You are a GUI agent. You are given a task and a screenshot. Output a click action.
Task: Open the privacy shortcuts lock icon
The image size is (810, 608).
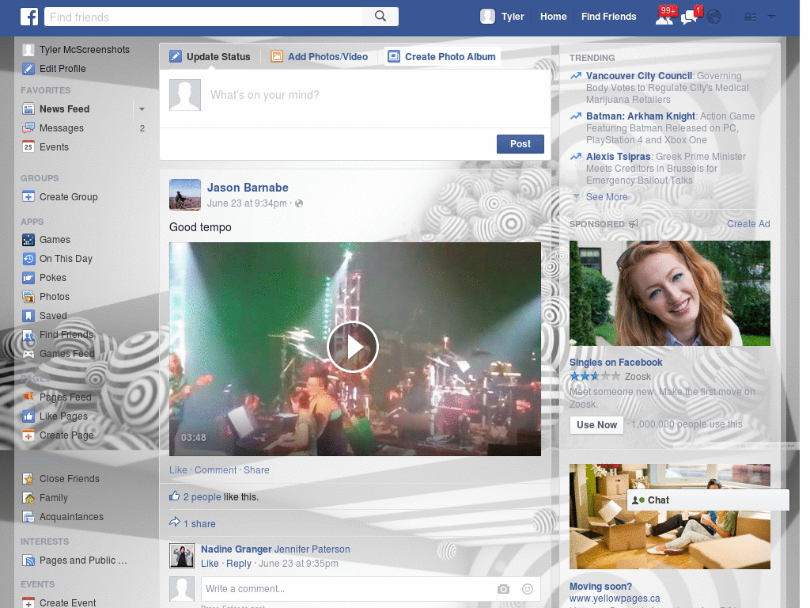(x=749, y=16)
